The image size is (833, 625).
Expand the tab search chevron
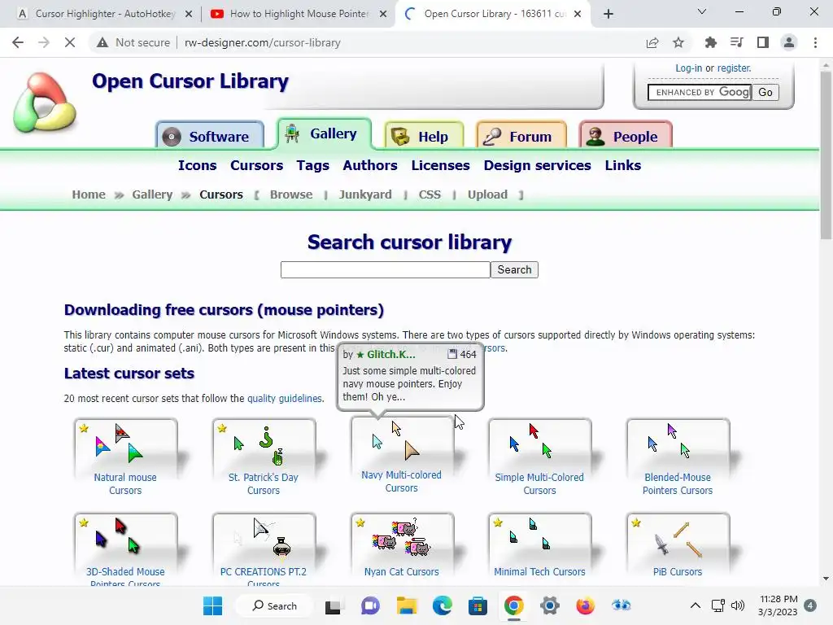click(x=702, y=11)
